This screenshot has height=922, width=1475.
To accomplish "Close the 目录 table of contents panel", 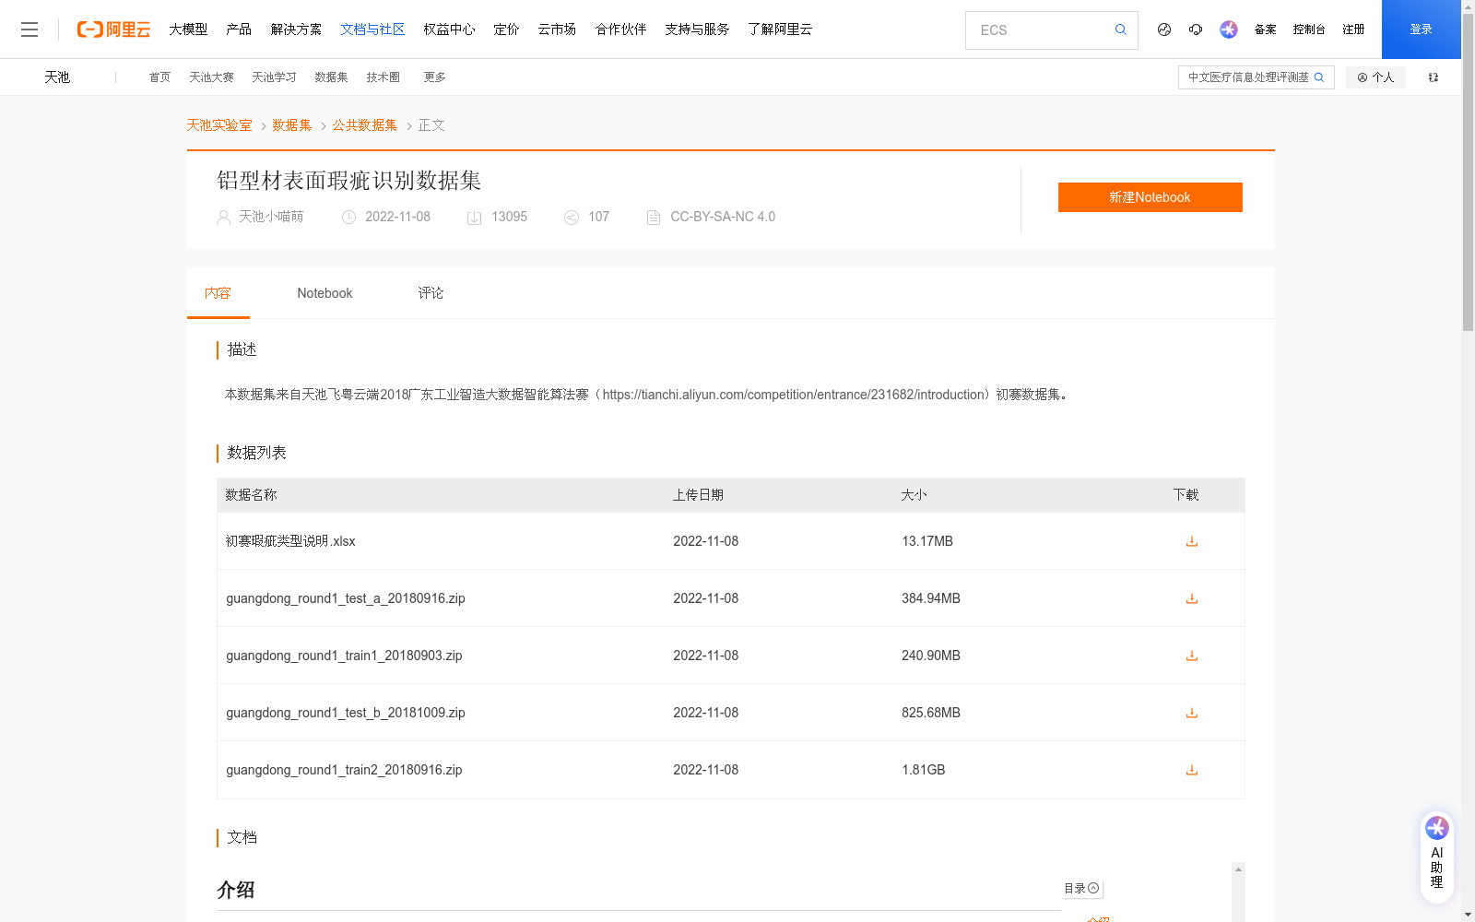I will [1094, 888].
